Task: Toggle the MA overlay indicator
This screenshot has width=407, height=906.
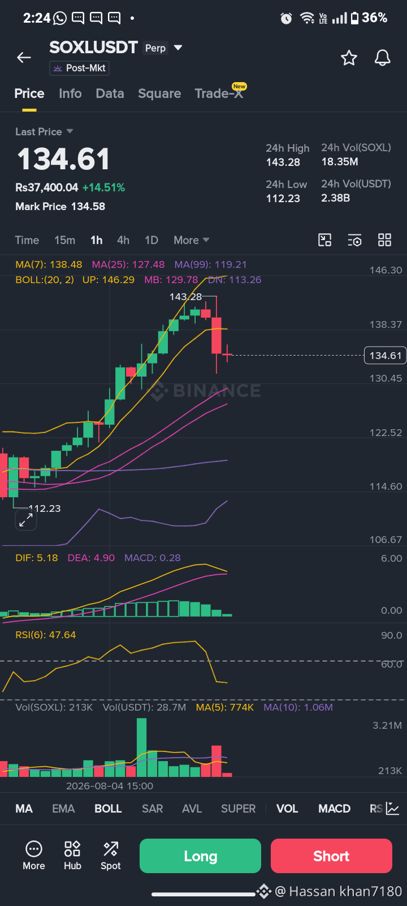Action: (24, 809)
